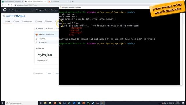Image resolution: width=186 pixels, height=105 pixels.
Task: Click the browser Home button
Action: pyautogui.click(x=12, y=5)
